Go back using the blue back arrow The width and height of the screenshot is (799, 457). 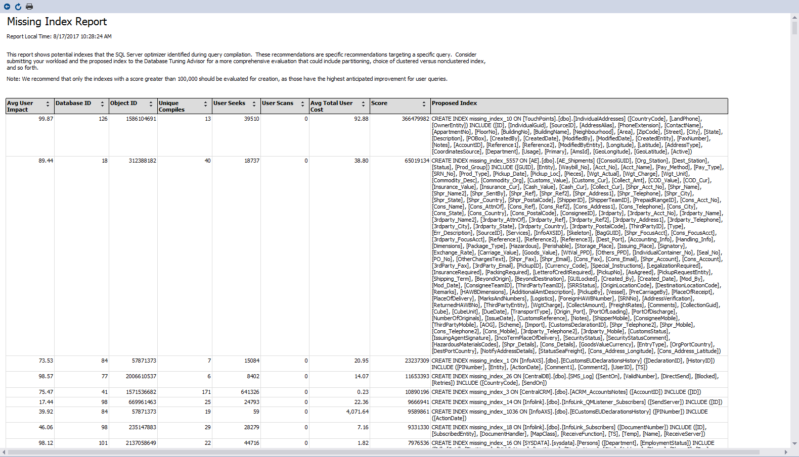pyautogui.click(x=7, y=7)
